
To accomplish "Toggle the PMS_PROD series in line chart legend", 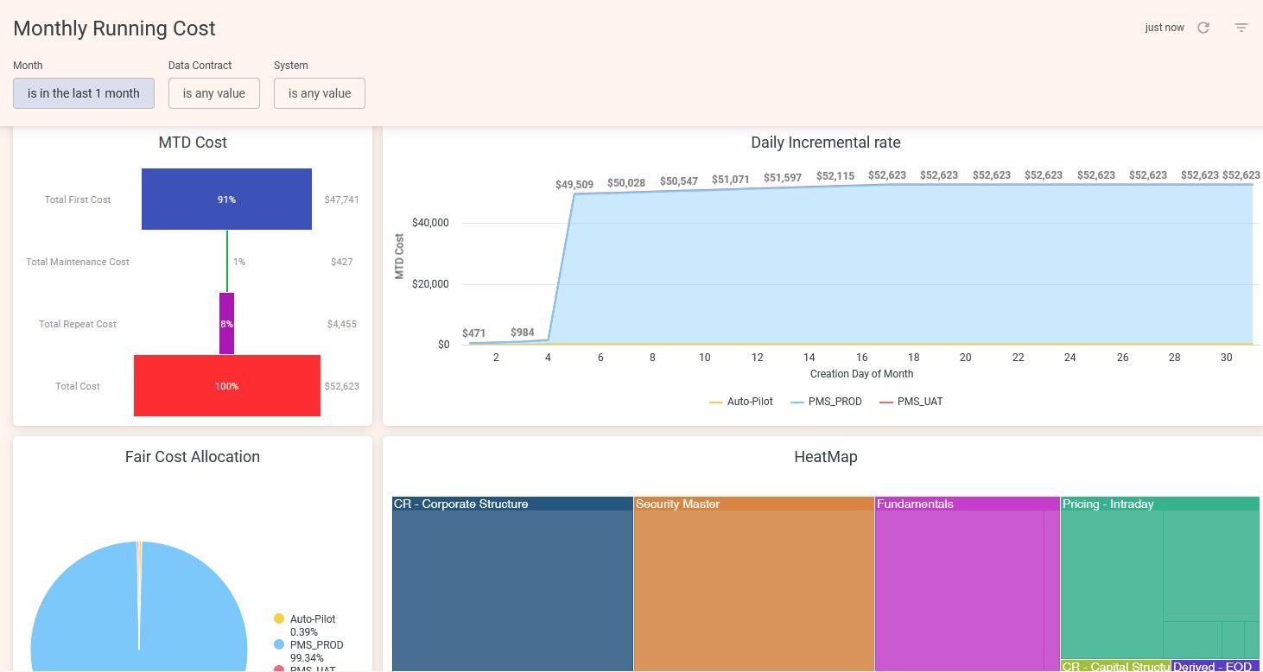I will 827,402.
